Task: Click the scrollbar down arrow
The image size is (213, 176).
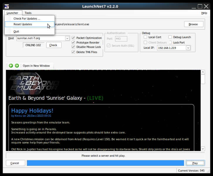Action: pos(203,149)
